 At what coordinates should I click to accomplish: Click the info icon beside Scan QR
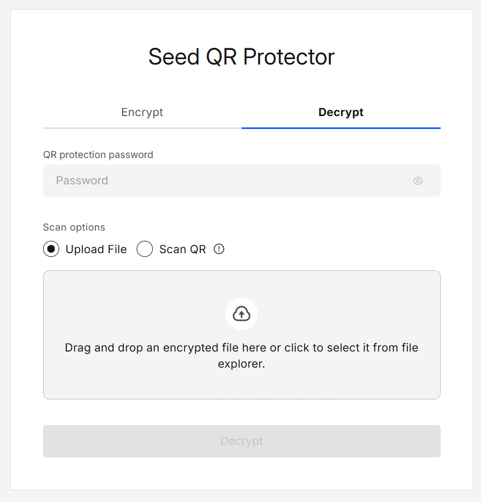coord(219,249)
